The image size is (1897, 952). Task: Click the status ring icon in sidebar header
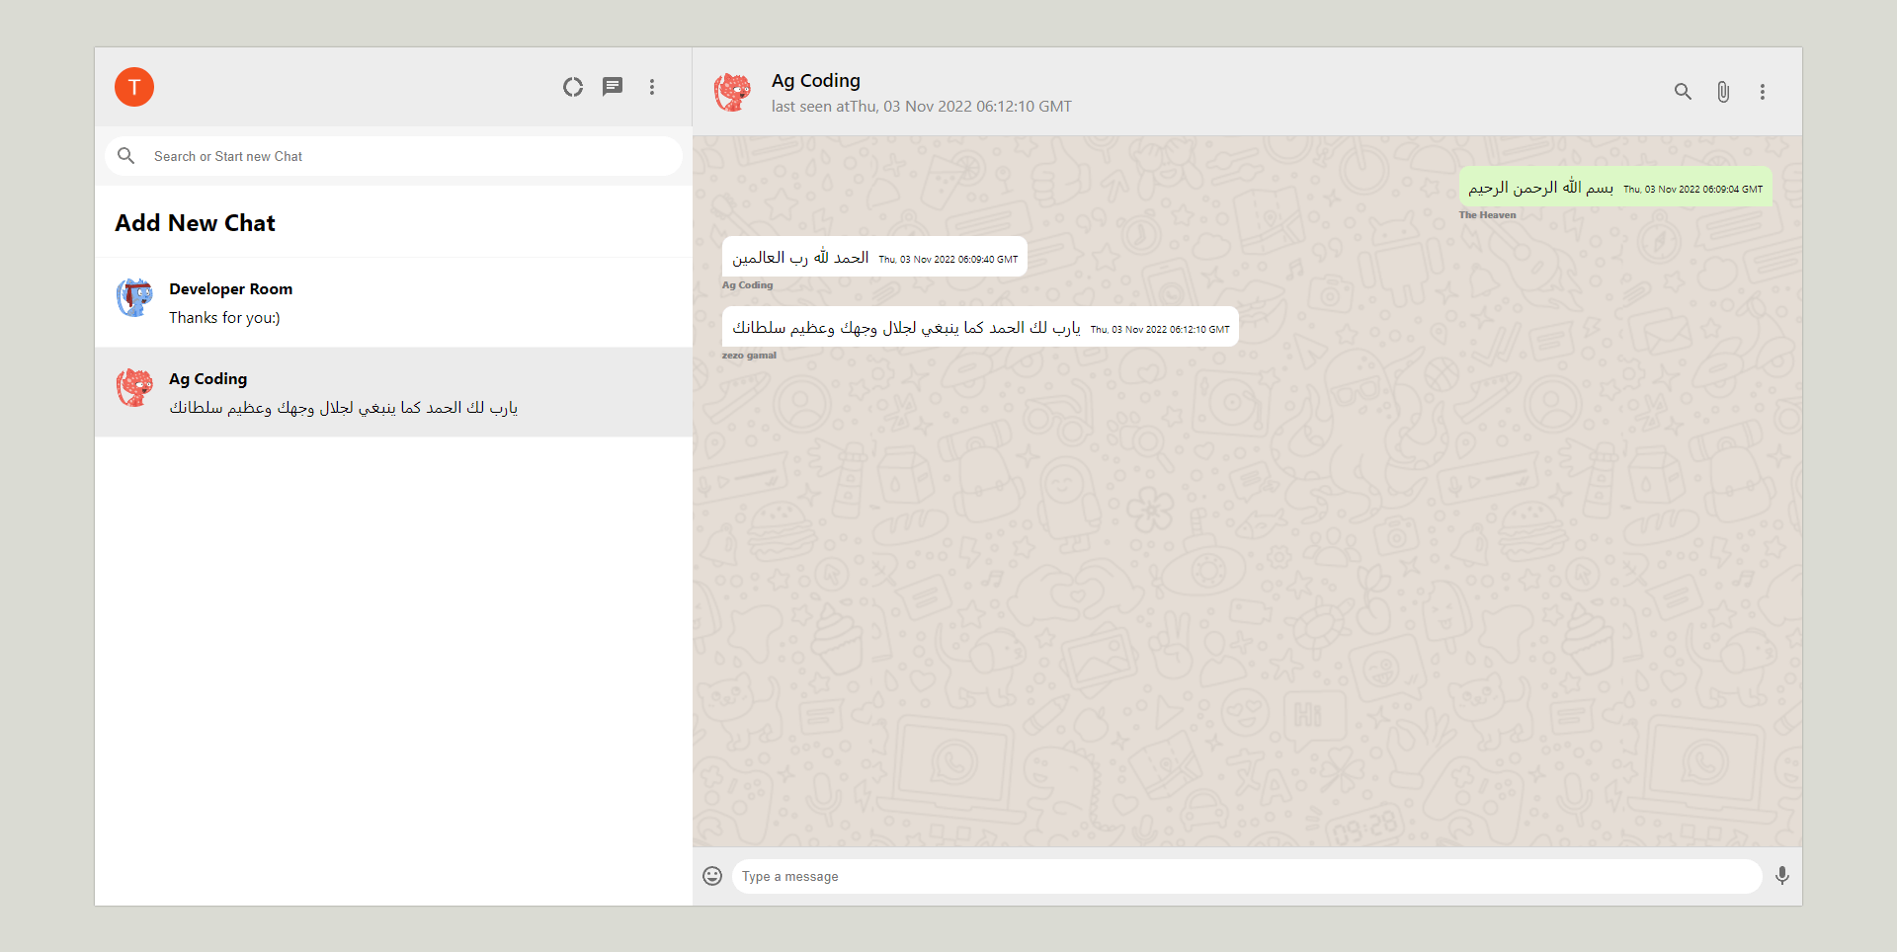pos(573,87)
